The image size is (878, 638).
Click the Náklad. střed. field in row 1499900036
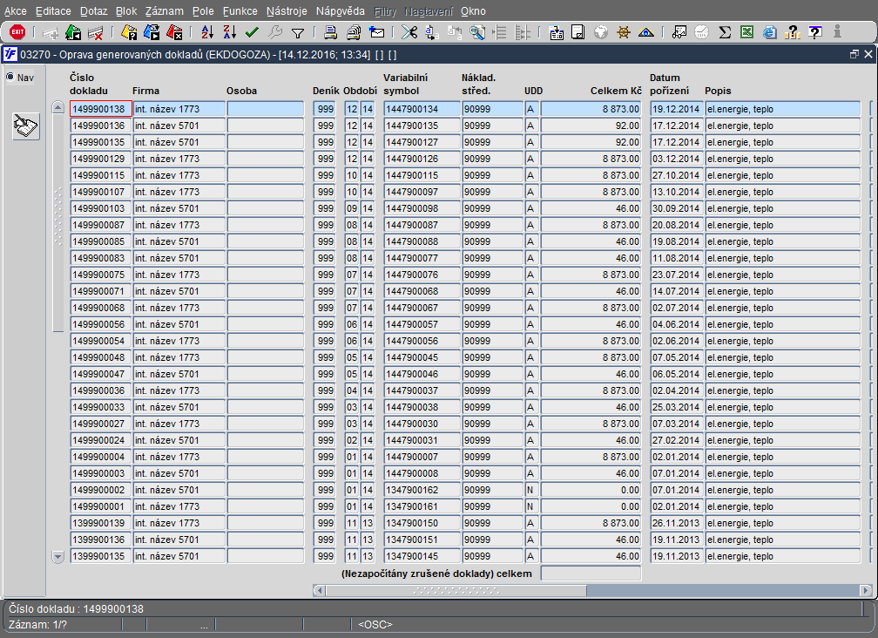(492, 390)
